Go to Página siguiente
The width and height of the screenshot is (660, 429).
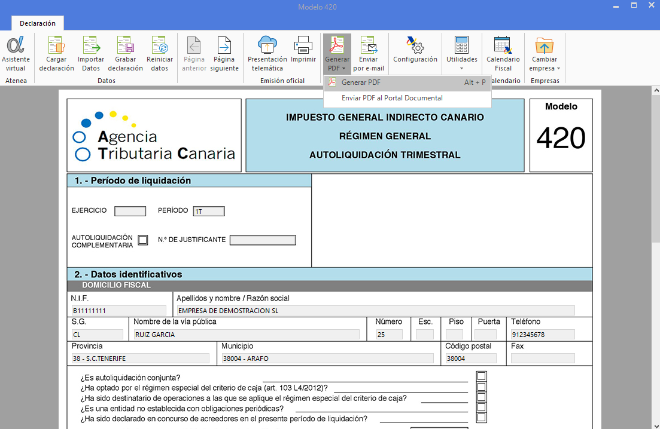click(x=224, y=54)
